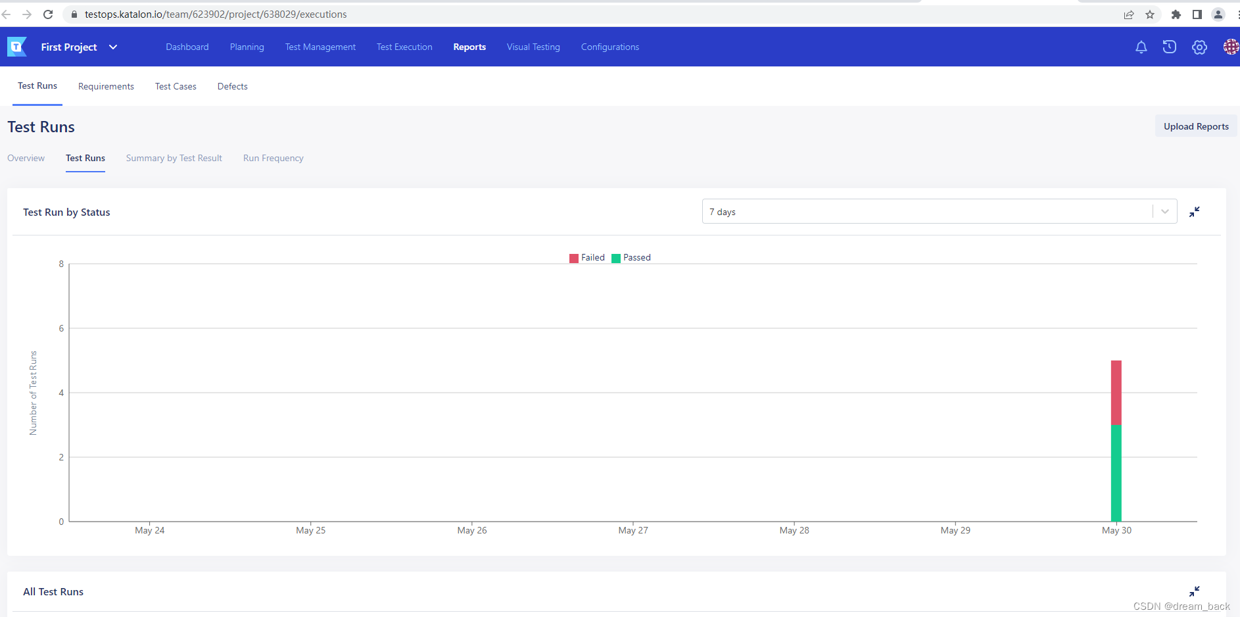This screenshot has width=1240, height=617.
Task: Click the Failed legend label text
Action: point(593,257)
